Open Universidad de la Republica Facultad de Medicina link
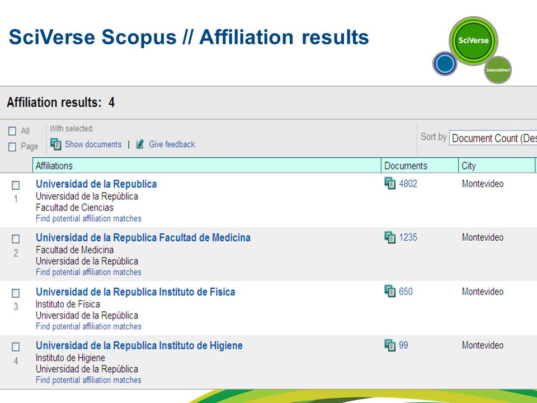The width and height of the screenshot is (537, 403). pyautogui.click(x=143, y=237)
